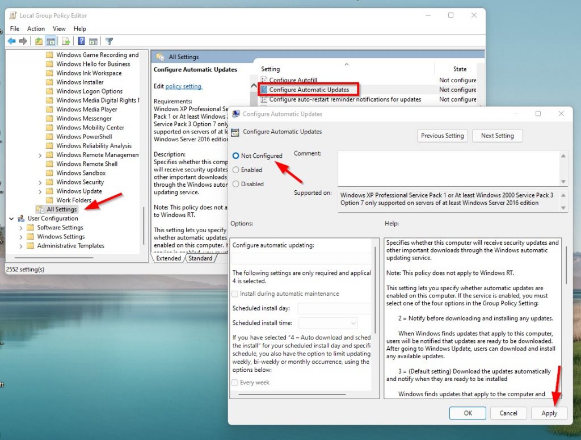
Task: Click the Back arrow in the toolbar
Action: [11, 41]
